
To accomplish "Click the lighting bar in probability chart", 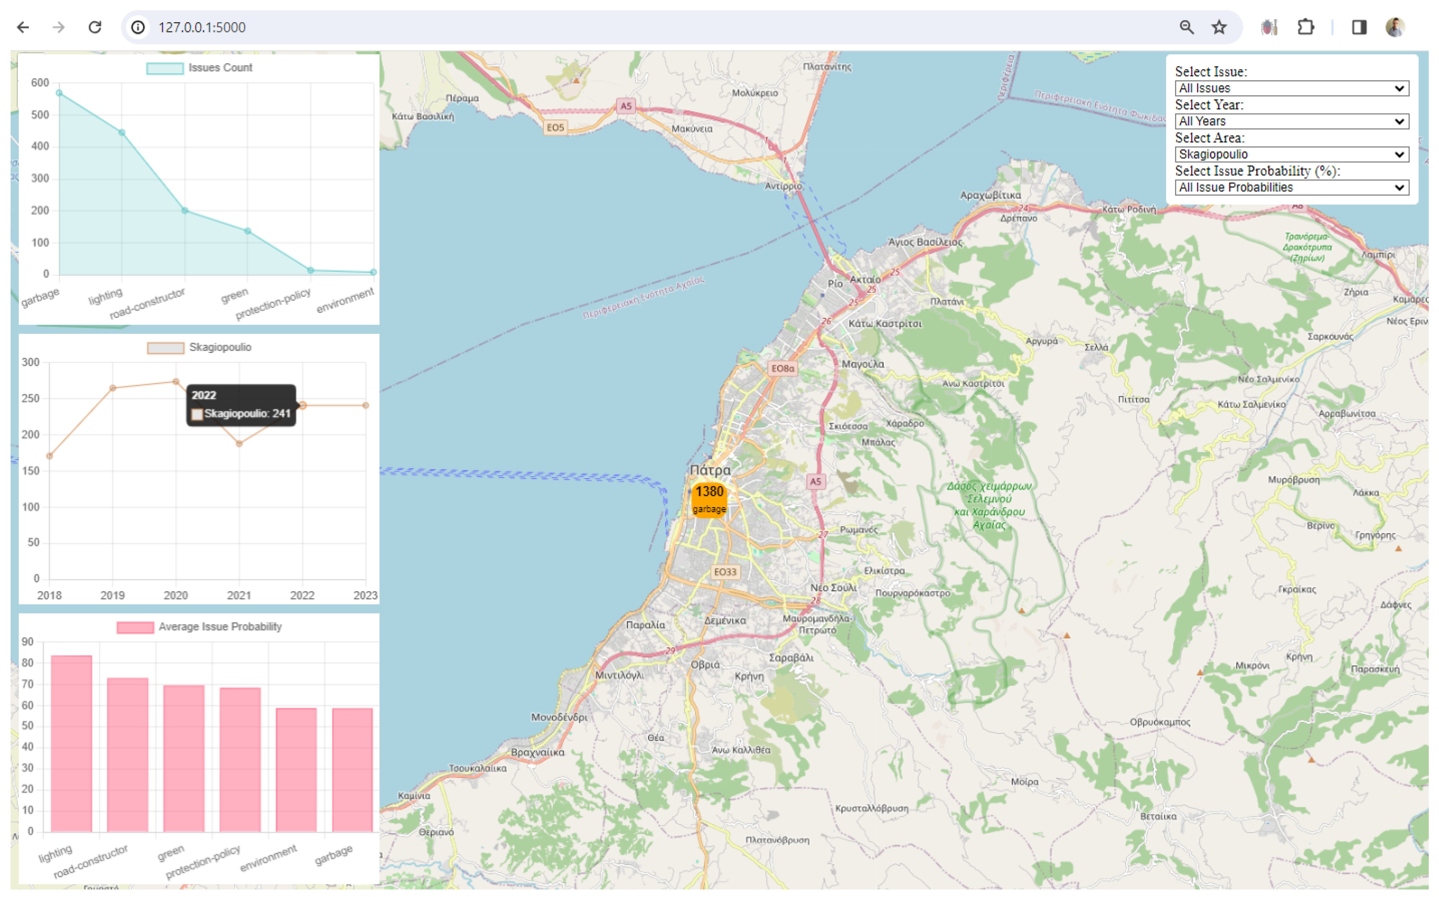I will pos(71,744).
